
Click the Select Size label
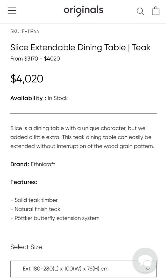coord(26,247)
